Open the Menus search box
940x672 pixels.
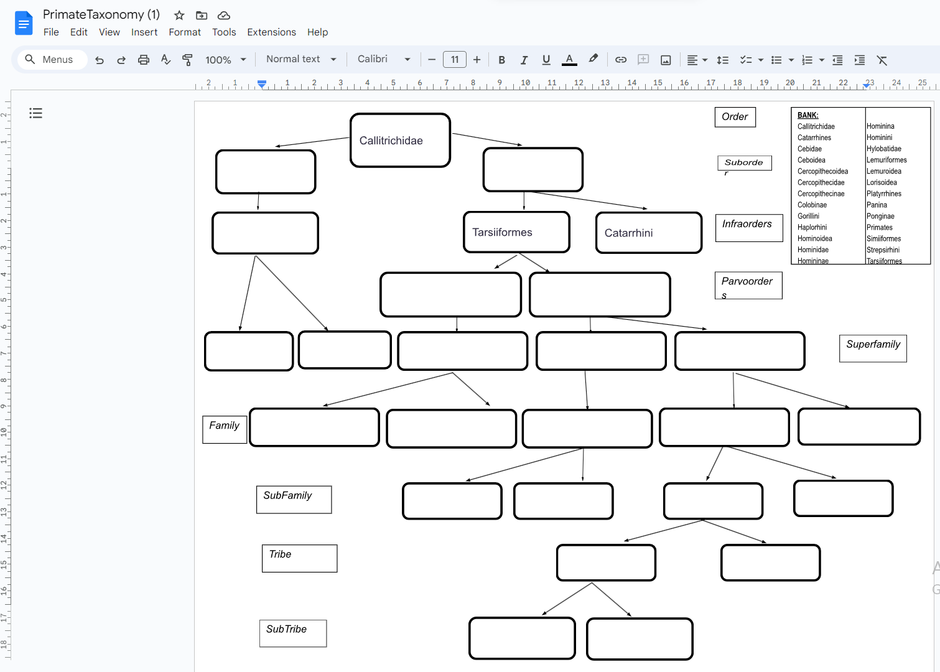[x=50, y=59]
